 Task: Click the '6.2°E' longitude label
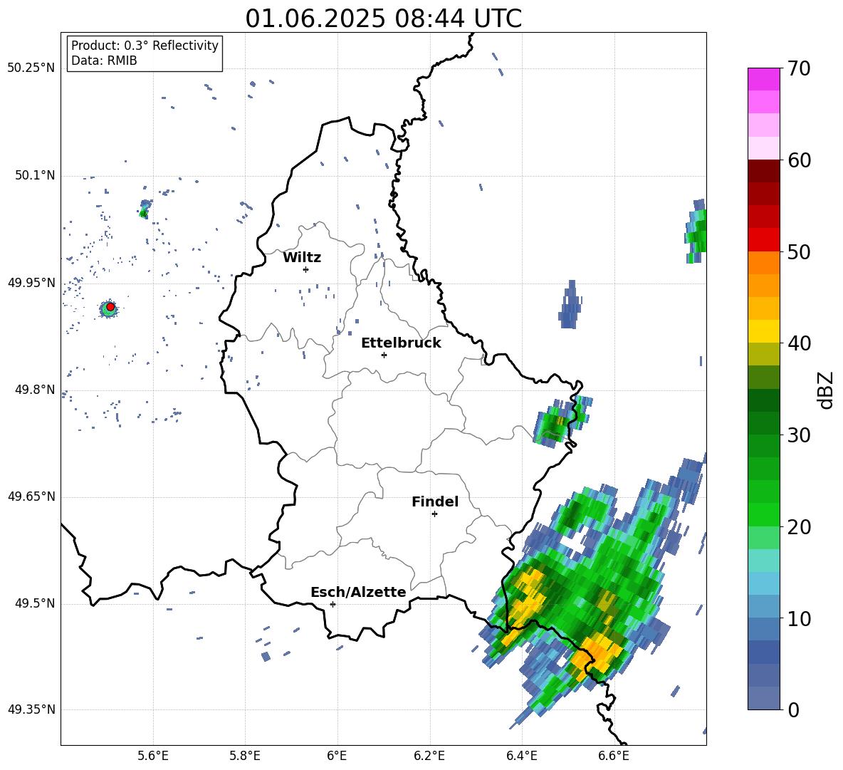coord(429,756)
